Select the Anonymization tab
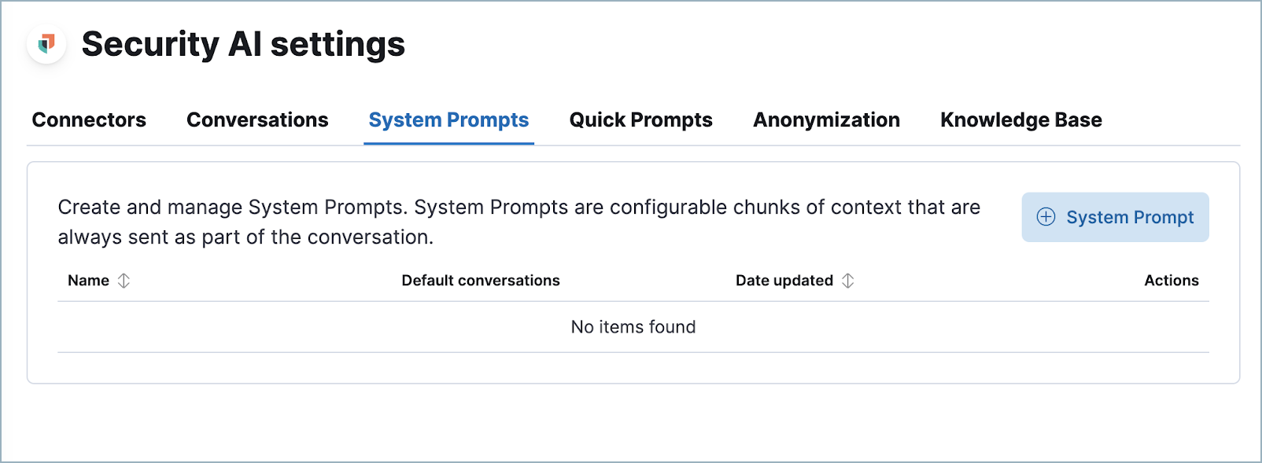1262x463 pixels. coord(826,119)
